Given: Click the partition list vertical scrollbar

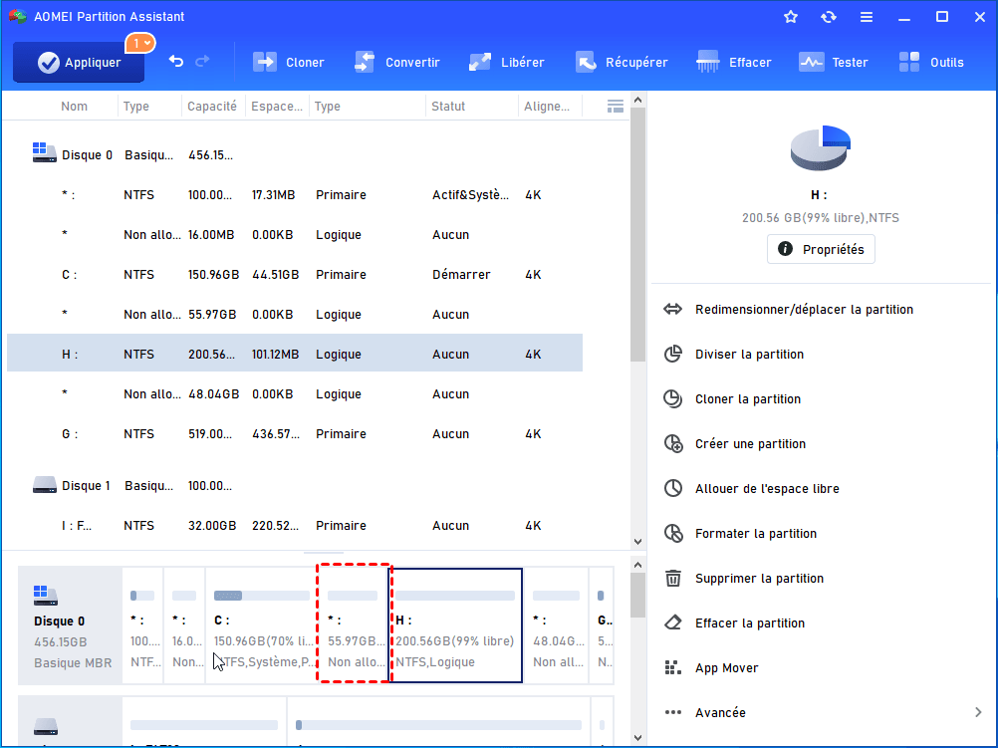Looking at the screenshot, I should click(x=637, y=229).
